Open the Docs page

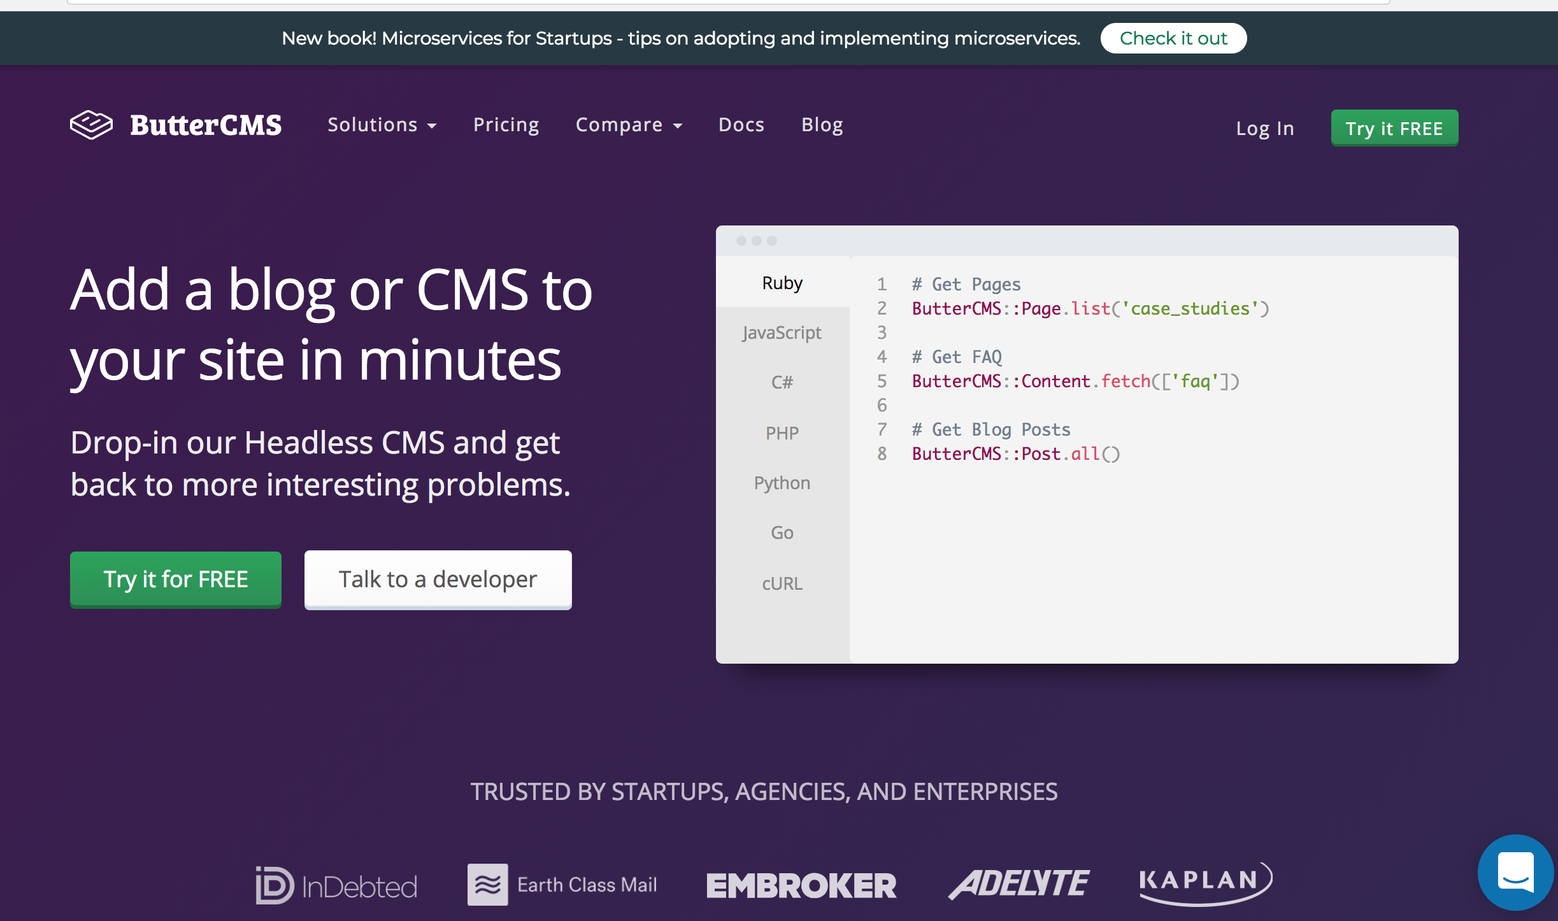pyautogui.click(x=741, y=125)
